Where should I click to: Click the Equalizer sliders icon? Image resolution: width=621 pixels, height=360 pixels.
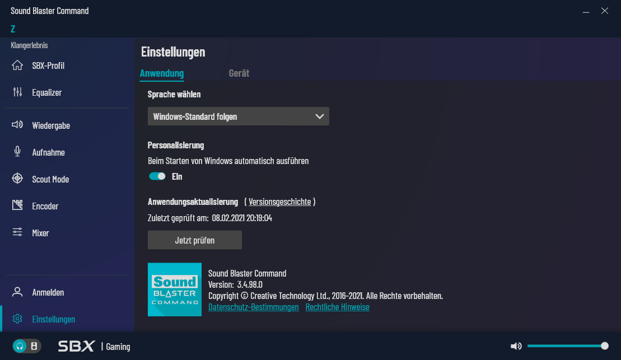pos(17,92)
